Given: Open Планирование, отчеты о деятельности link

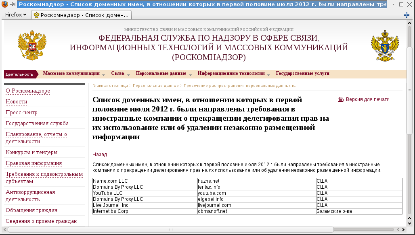Looking at the screenshot, I should [x=36, y=138].
